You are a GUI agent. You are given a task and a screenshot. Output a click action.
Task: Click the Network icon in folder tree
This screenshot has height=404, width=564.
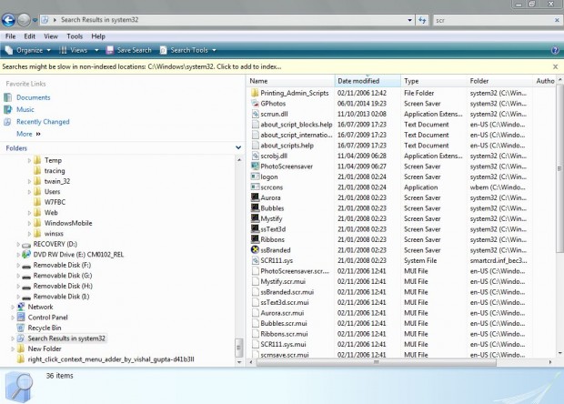21,307
